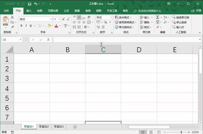
Task: Click the formula bar input field
Action: click(126, 40)
